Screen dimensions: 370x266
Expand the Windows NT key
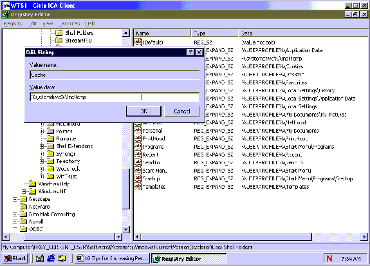24,191
